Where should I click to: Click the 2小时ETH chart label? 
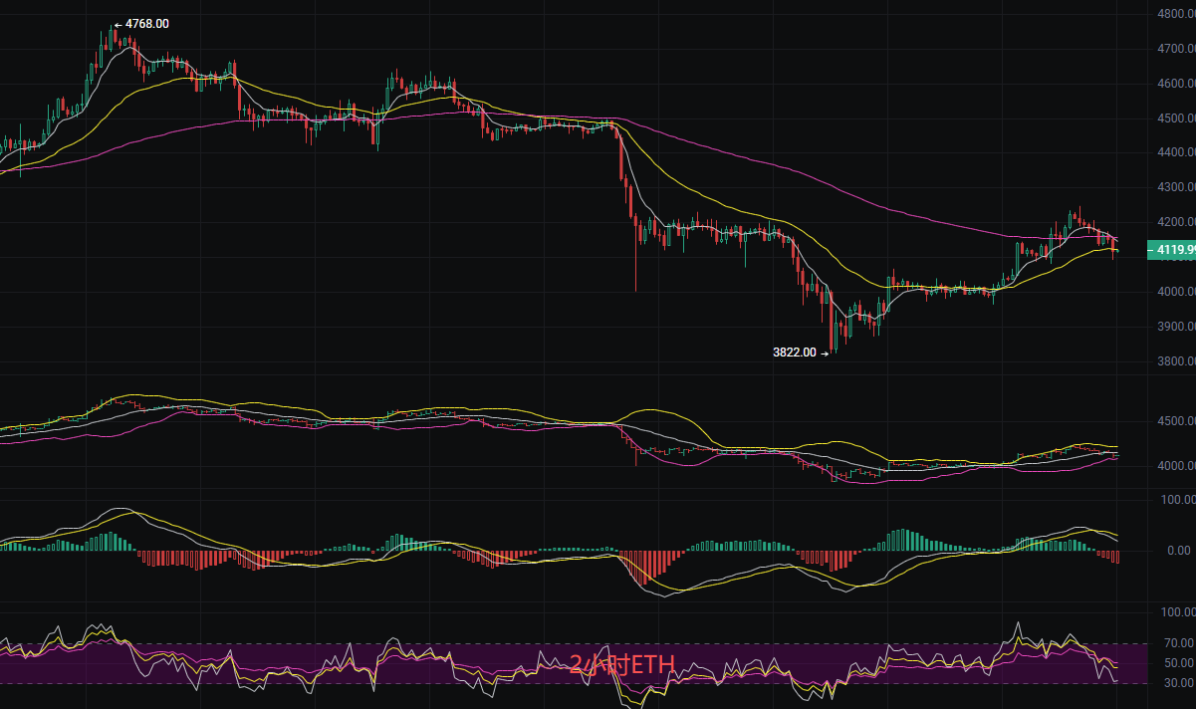620,662
